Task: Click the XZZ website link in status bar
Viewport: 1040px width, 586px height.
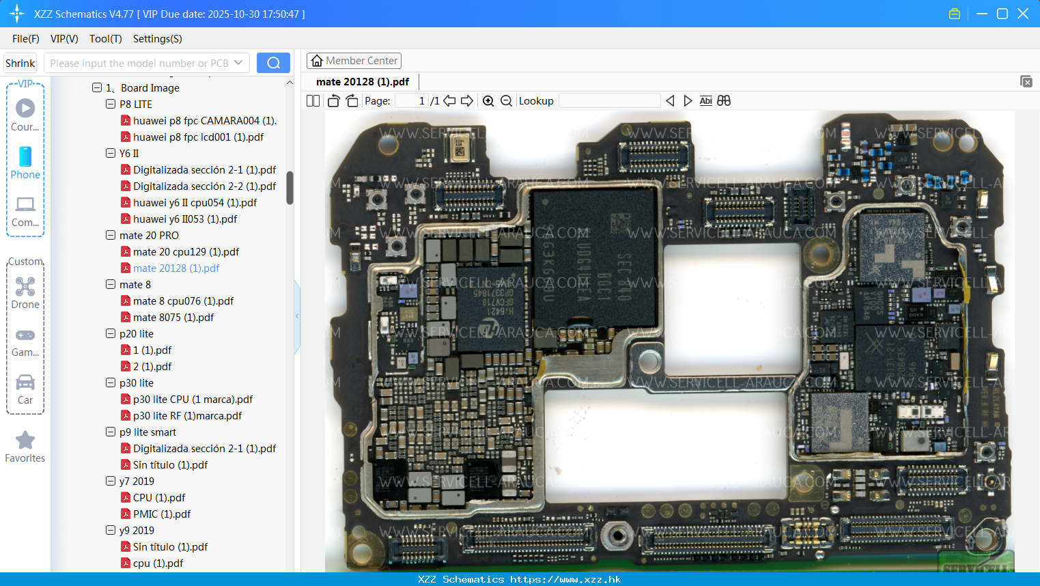Action: [565, 579]
